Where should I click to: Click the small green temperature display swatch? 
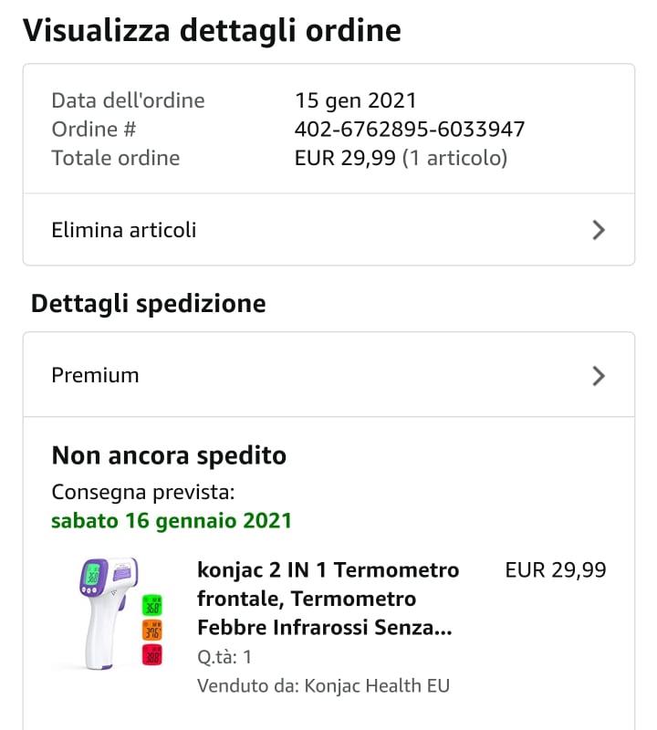coord(151,605)
